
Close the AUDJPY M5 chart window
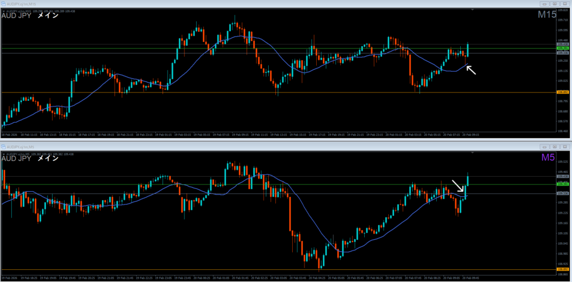[x=565, y=147]
